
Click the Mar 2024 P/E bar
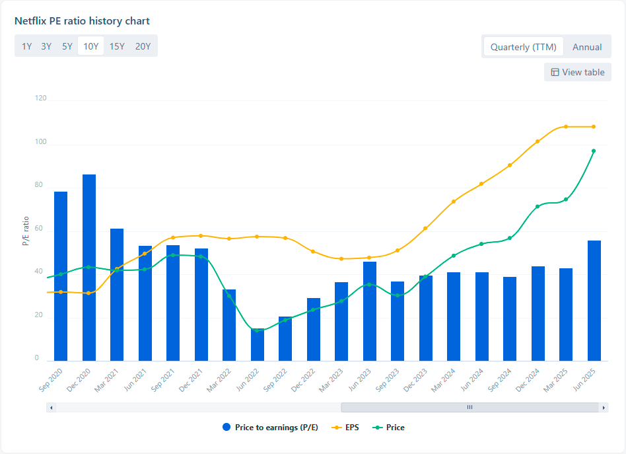coord(454,317)
